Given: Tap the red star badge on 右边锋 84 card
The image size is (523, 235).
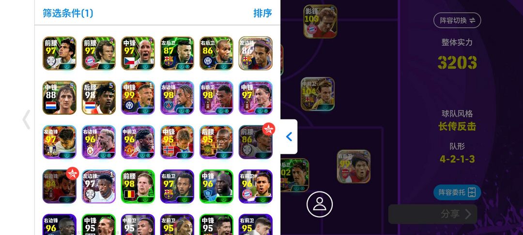Looking at the screenshot, I should coord(72,174).
